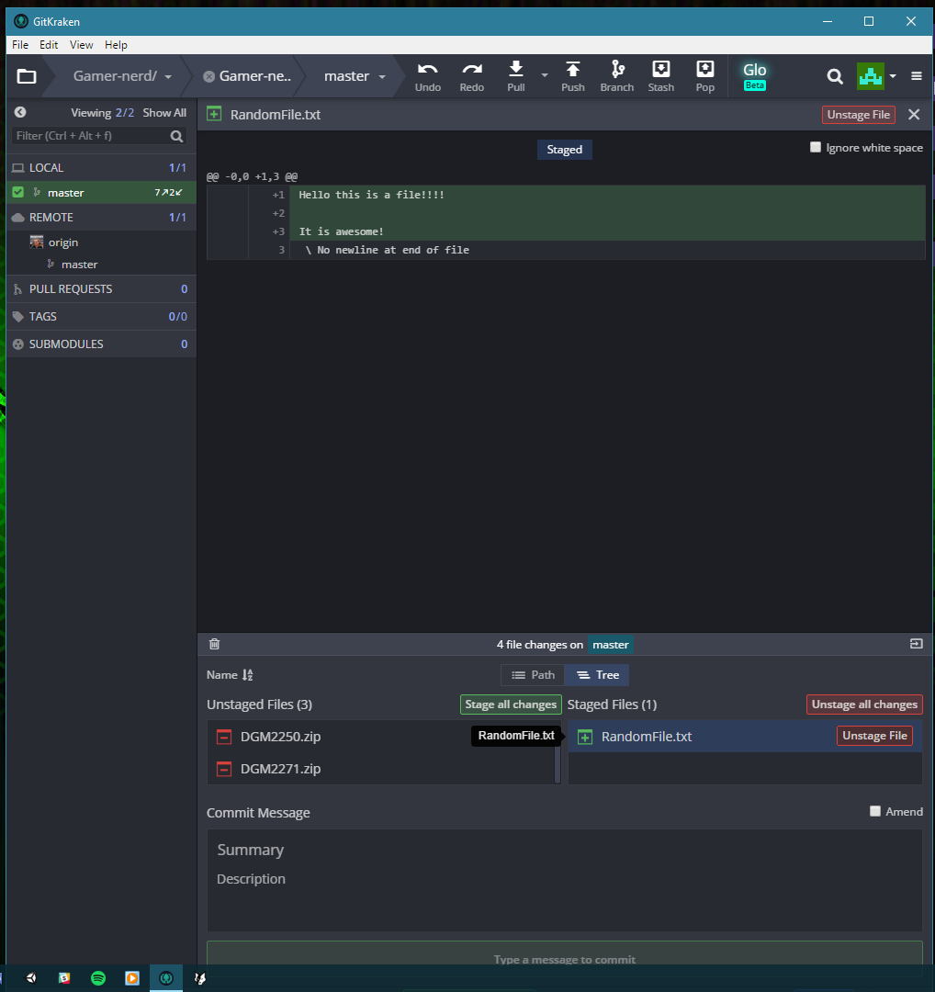Unstage RandomFile.txt in staged list
Screen dimensions: 935x992
tap(874, 736)
